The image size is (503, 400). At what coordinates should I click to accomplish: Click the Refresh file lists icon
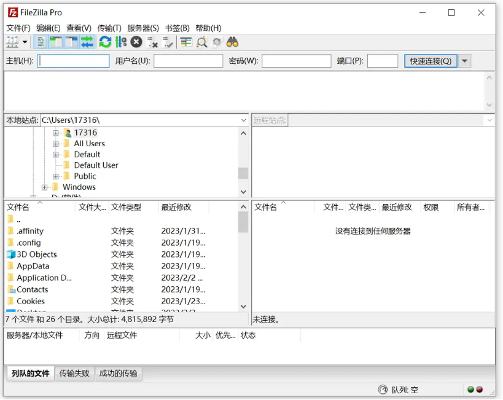(x=105, y=42)
